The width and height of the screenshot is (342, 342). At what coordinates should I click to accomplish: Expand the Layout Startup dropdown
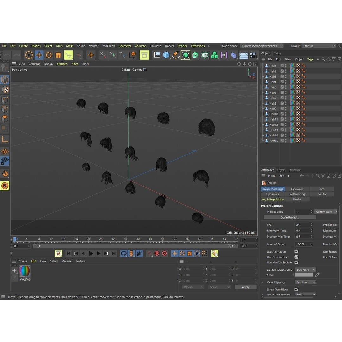point(318,46)
